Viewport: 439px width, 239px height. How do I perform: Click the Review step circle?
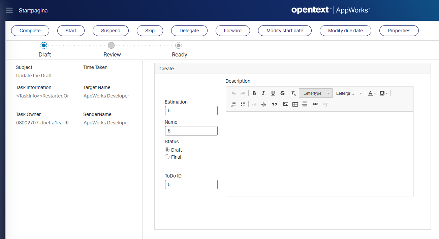[111, 45]
